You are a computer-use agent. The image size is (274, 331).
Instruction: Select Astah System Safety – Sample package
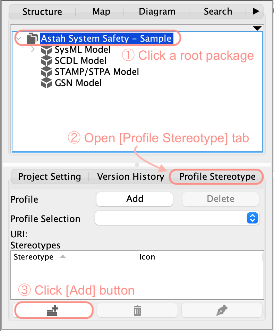(x=106, y=39)
